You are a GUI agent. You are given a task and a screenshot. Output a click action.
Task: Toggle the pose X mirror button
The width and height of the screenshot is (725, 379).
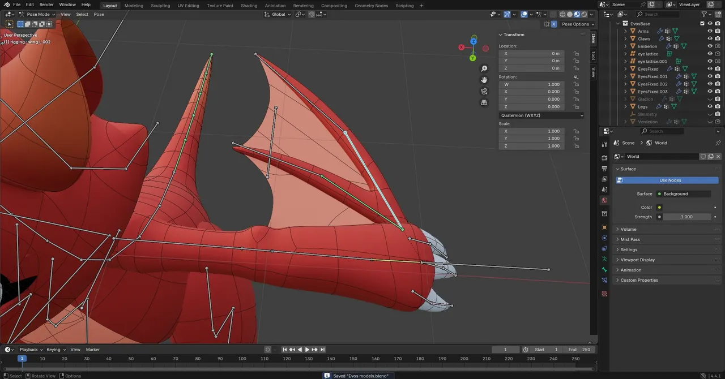click(553, 24)
